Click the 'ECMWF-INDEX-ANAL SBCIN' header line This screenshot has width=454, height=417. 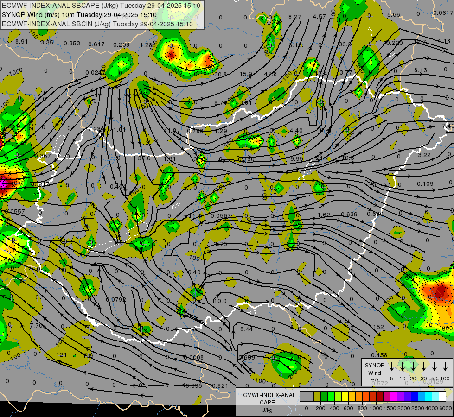click(x=97, y=24)
